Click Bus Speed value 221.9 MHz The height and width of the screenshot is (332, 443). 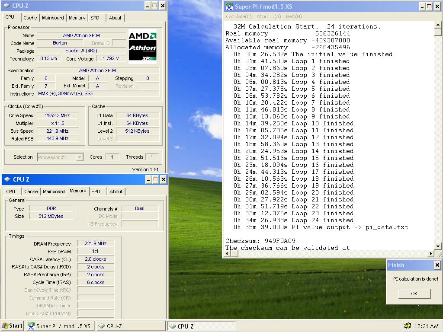(58, 131)
